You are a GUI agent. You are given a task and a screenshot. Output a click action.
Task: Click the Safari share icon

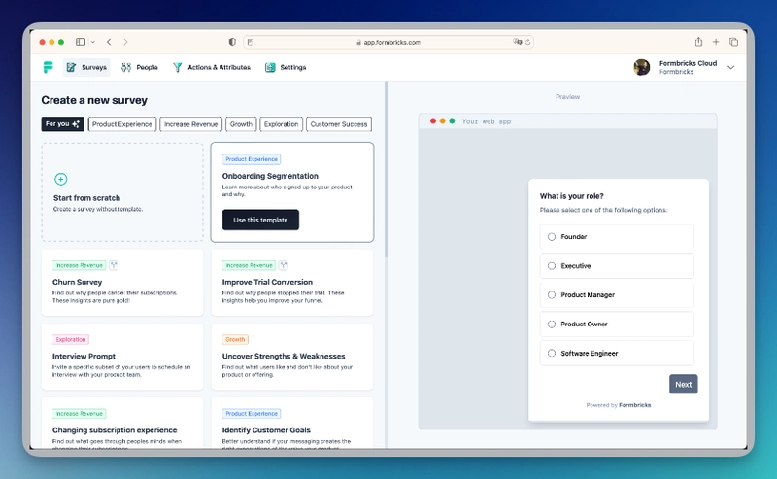click(698, 42)
